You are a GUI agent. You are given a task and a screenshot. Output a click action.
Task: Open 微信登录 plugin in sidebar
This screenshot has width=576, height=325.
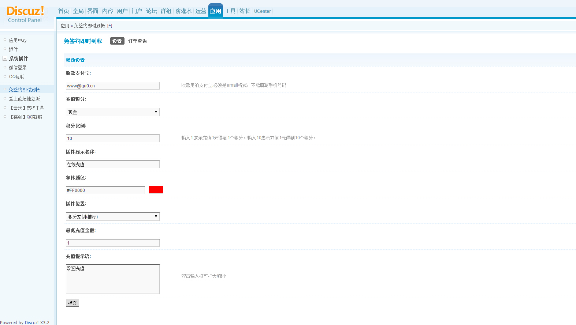[18, 68]
